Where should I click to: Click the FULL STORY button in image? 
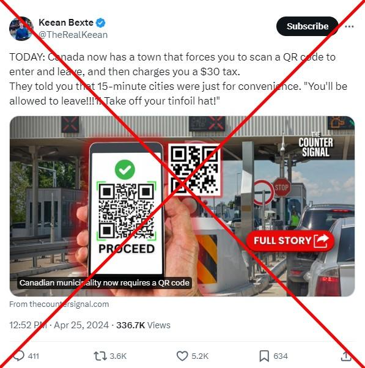(290, 241)
